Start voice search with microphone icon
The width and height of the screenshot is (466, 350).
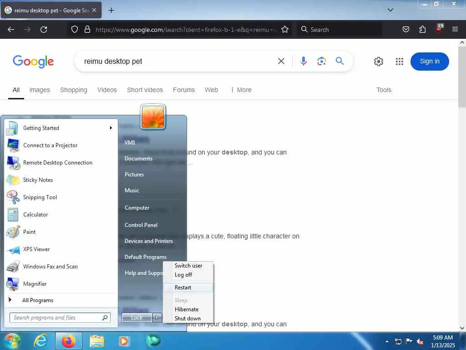[303, 62]
